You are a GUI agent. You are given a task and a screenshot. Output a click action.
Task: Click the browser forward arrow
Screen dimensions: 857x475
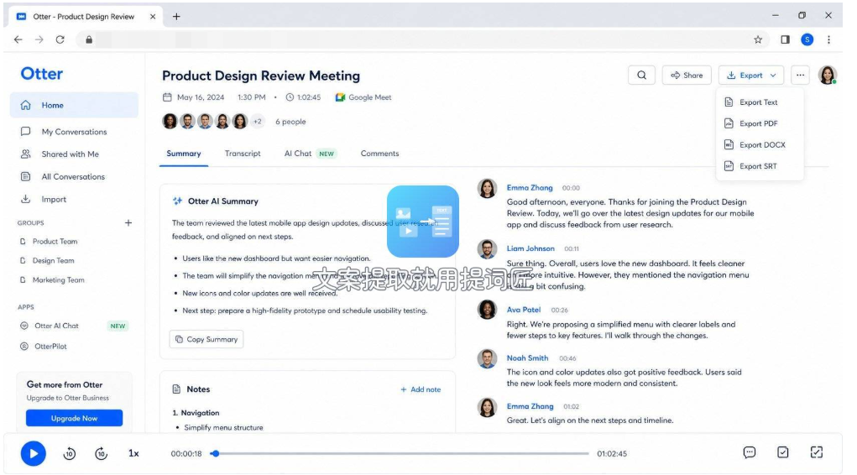click(x=39, y=39)
